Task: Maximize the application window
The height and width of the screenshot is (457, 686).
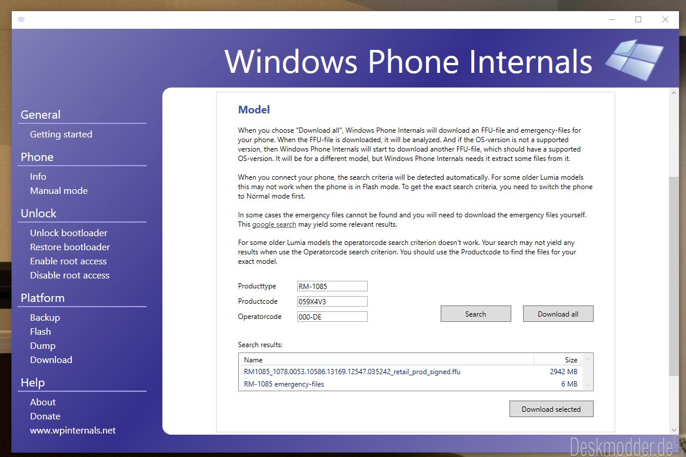Action: (x=638, y=19)
